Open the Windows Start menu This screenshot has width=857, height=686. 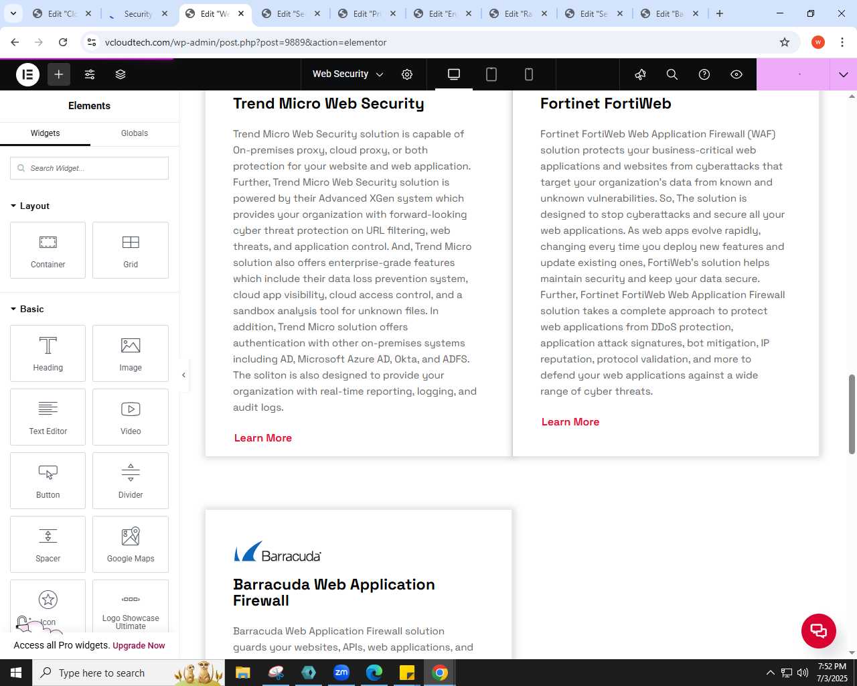tap(16, 673)
